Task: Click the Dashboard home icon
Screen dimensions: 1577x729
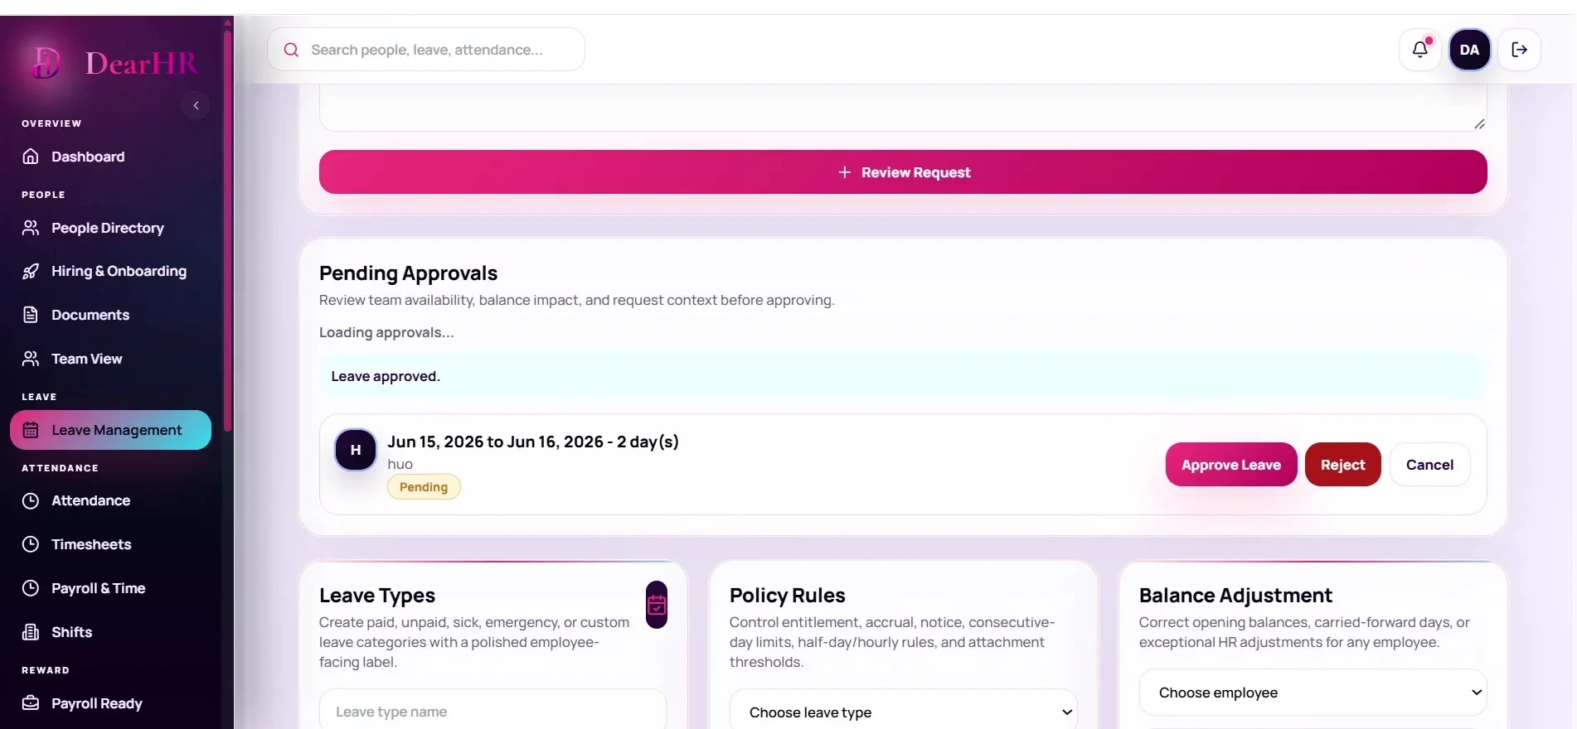Action: tap(31, 157)
